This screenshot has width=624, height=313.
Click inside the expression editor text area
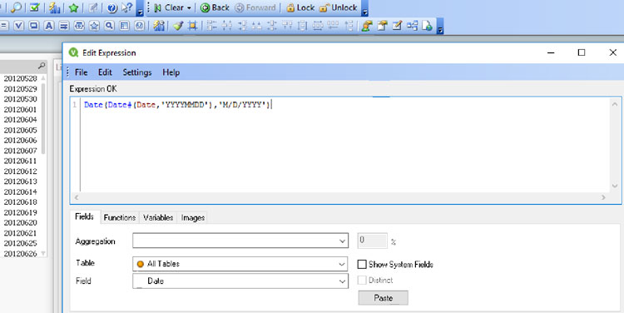[x=344, y=146]
